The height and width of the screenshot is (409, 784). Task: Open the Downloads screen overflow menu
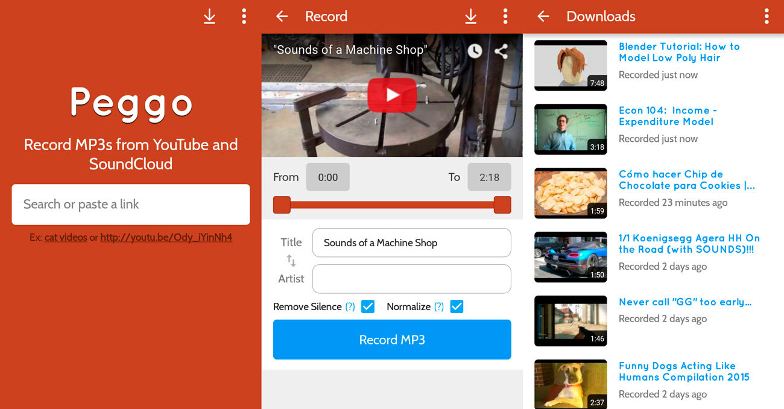[767, 16]
